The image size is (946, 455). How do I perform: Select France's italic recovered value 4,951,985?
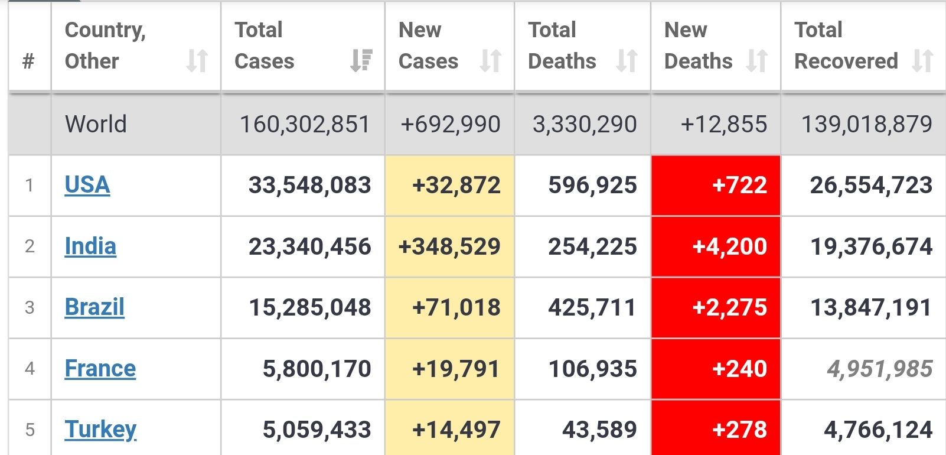pos(879,369)
